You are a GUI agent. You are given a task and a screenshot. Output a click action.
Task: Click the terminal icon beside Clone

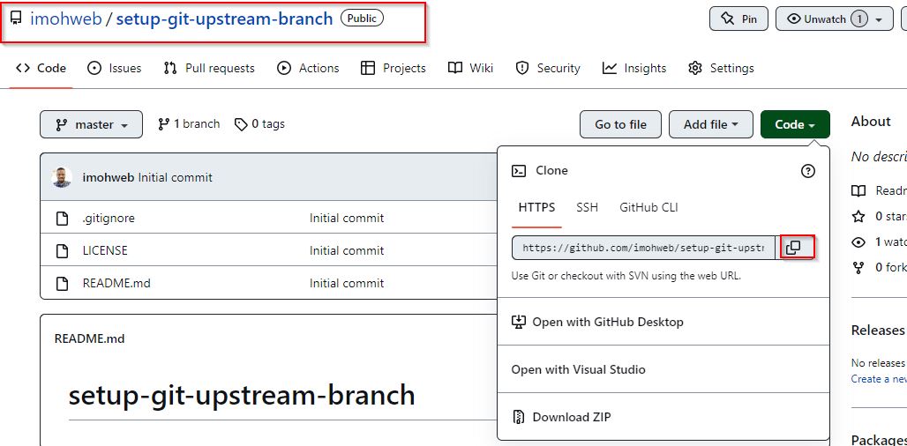tap(519, 170)
